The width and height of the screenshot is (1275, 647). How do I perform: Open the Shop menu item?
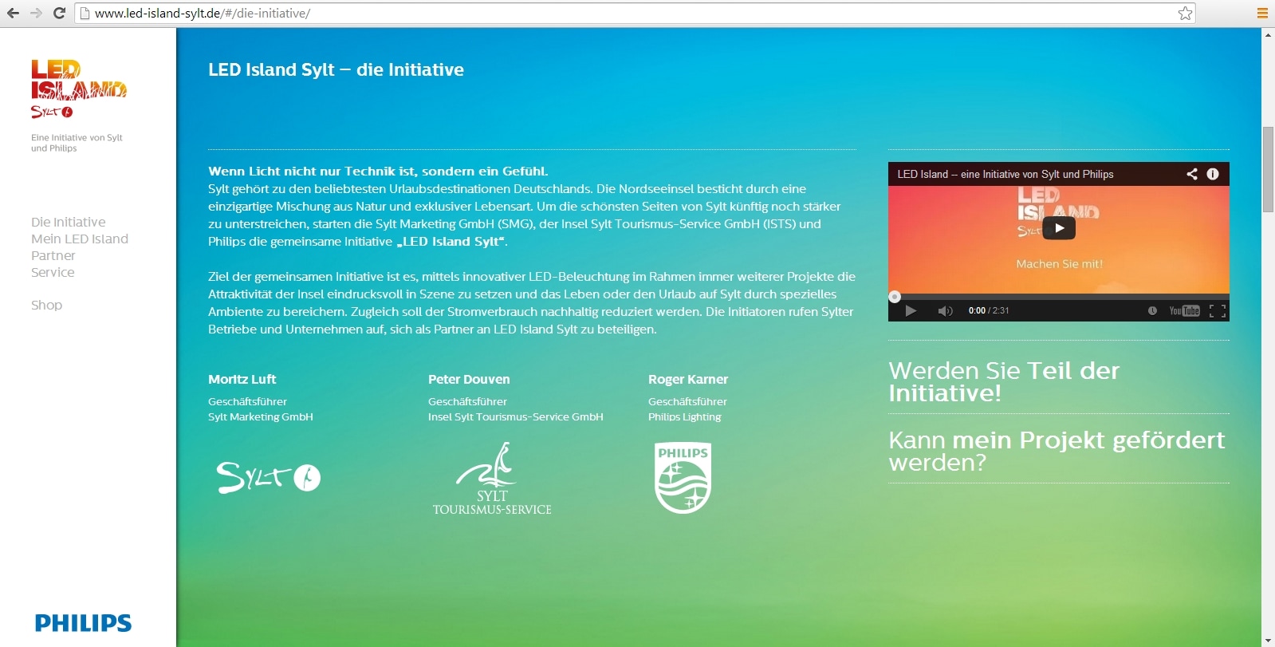pyautogui.click(x=46, y=305)
